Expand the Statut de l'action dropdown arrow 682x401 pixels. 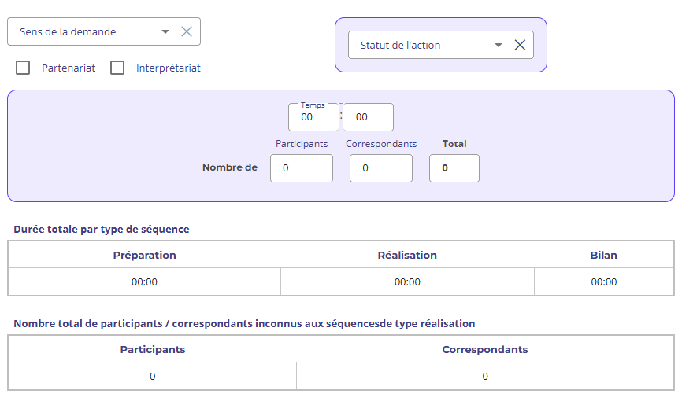(499, 45)
